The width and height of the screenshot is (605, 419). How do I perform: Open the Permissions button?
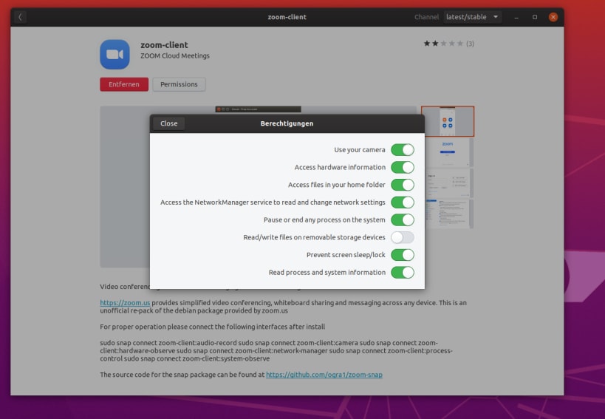click(179, 84)
